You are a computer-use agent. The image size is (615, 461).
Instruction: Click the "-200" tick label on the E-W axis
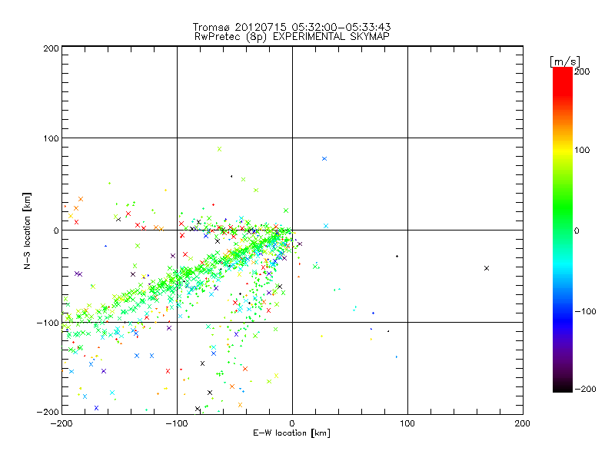61,423
